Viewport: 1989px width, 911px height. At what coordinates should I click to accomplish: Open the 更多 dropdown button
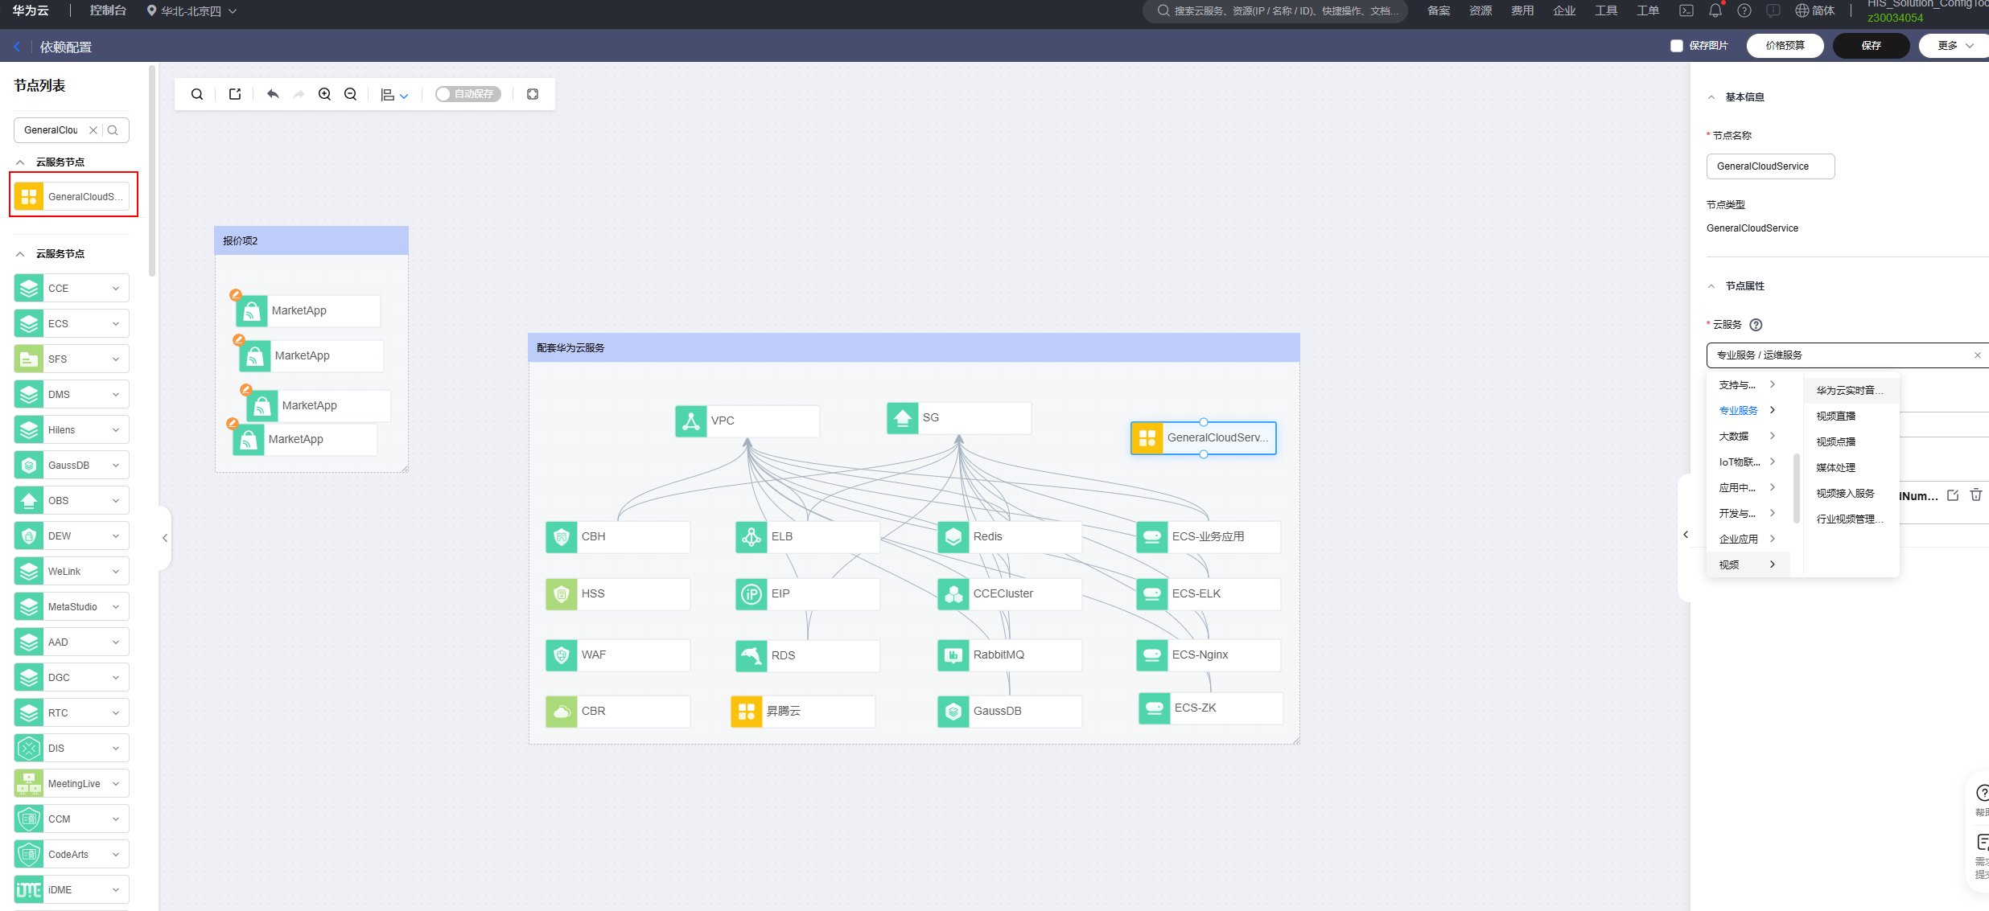pyautogui.click(x=1955, y=46)
